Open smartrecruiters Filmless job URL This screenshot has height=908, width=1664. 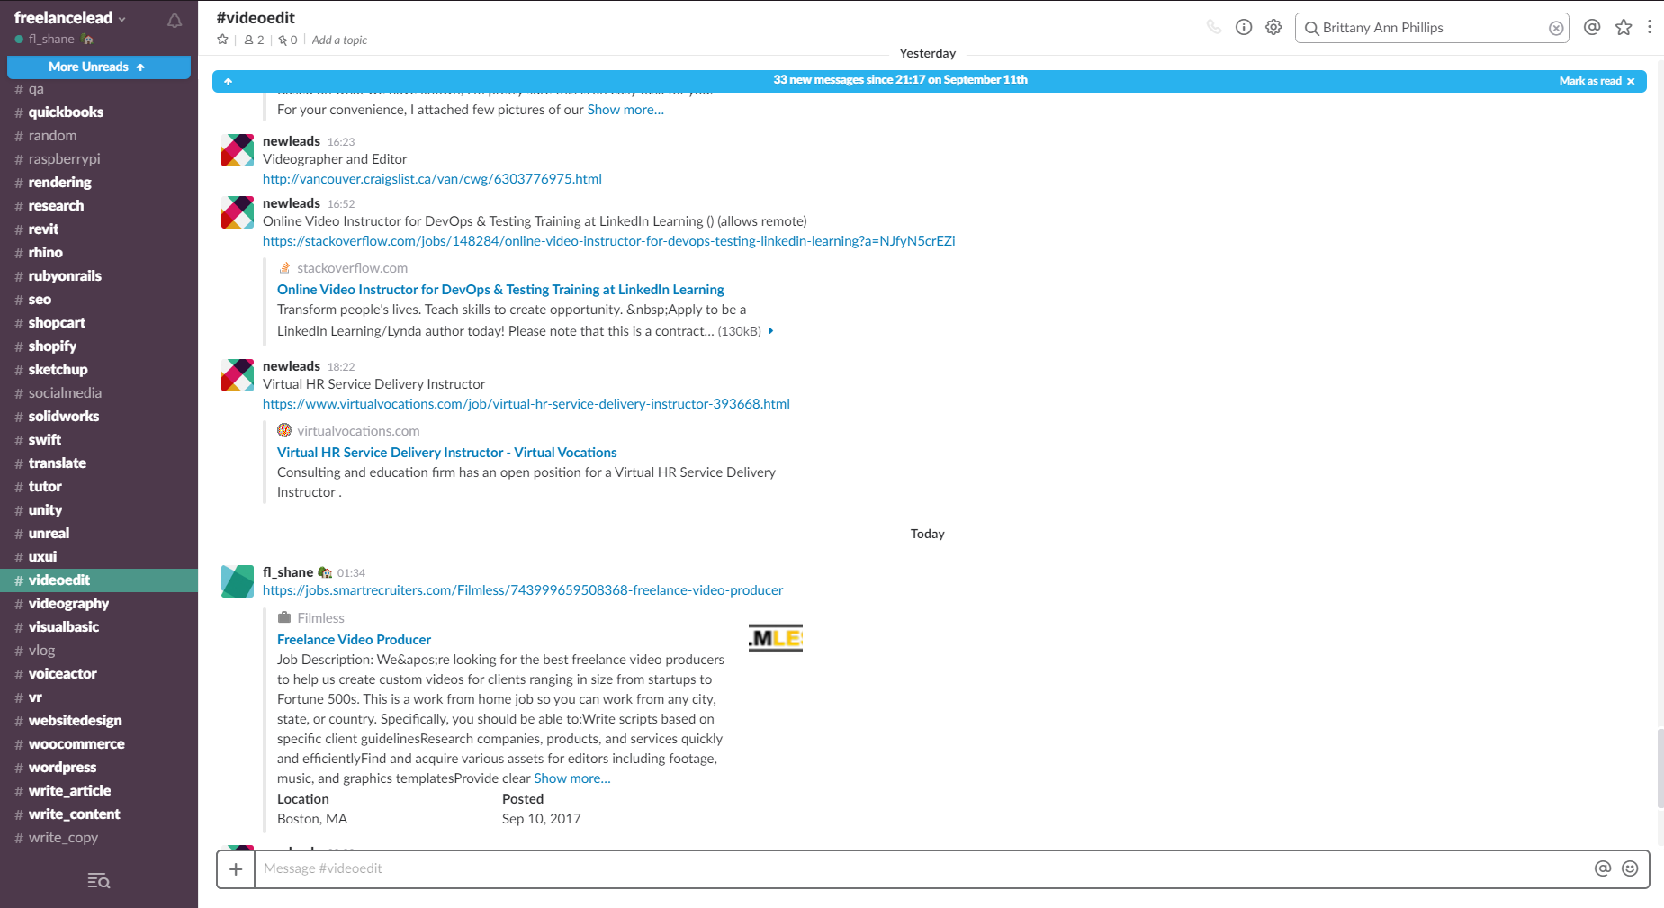tap(523, 590)
